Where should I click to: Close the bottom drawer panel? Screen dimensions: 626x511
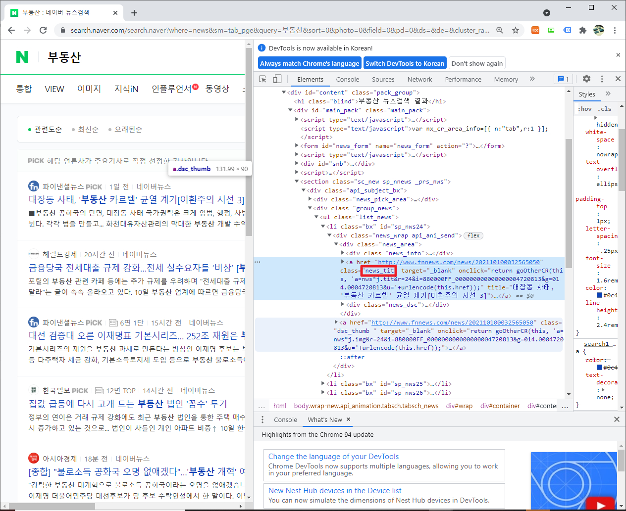(617, 419)
